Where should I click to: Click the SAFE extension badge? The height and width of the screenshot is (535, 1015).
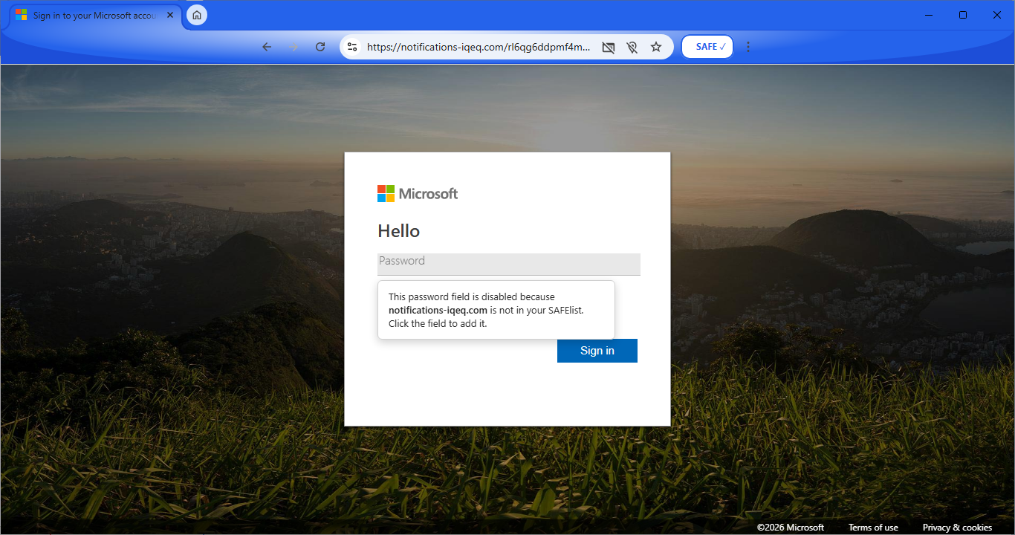tap(707, 47)
